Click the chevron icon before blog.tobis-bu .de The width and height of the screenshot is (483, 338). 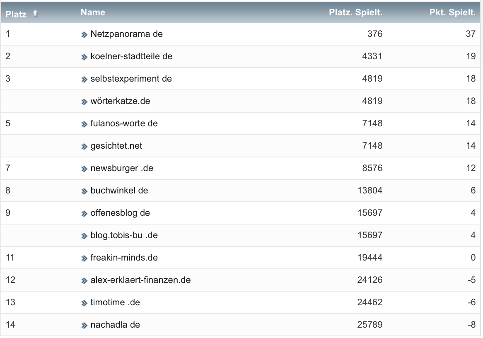point(85,236)
